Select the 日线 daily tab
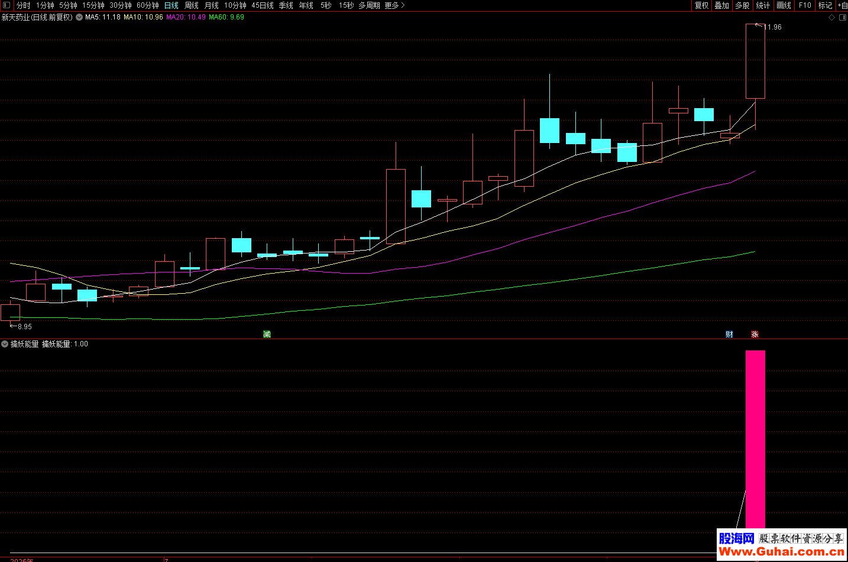Image resolution: width=848 pixels, height=562 pixels. point(171,5)
